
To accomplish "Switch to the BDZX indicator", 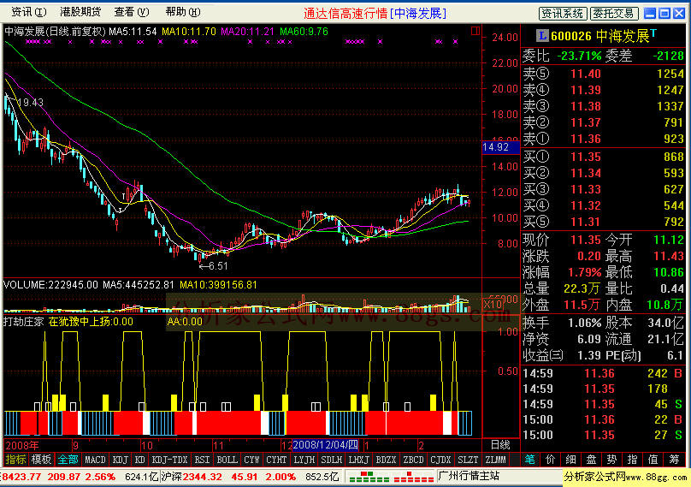I will click(x=386, y=460).
